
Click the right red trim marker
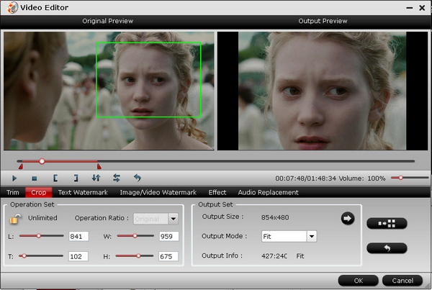(99, 166)
